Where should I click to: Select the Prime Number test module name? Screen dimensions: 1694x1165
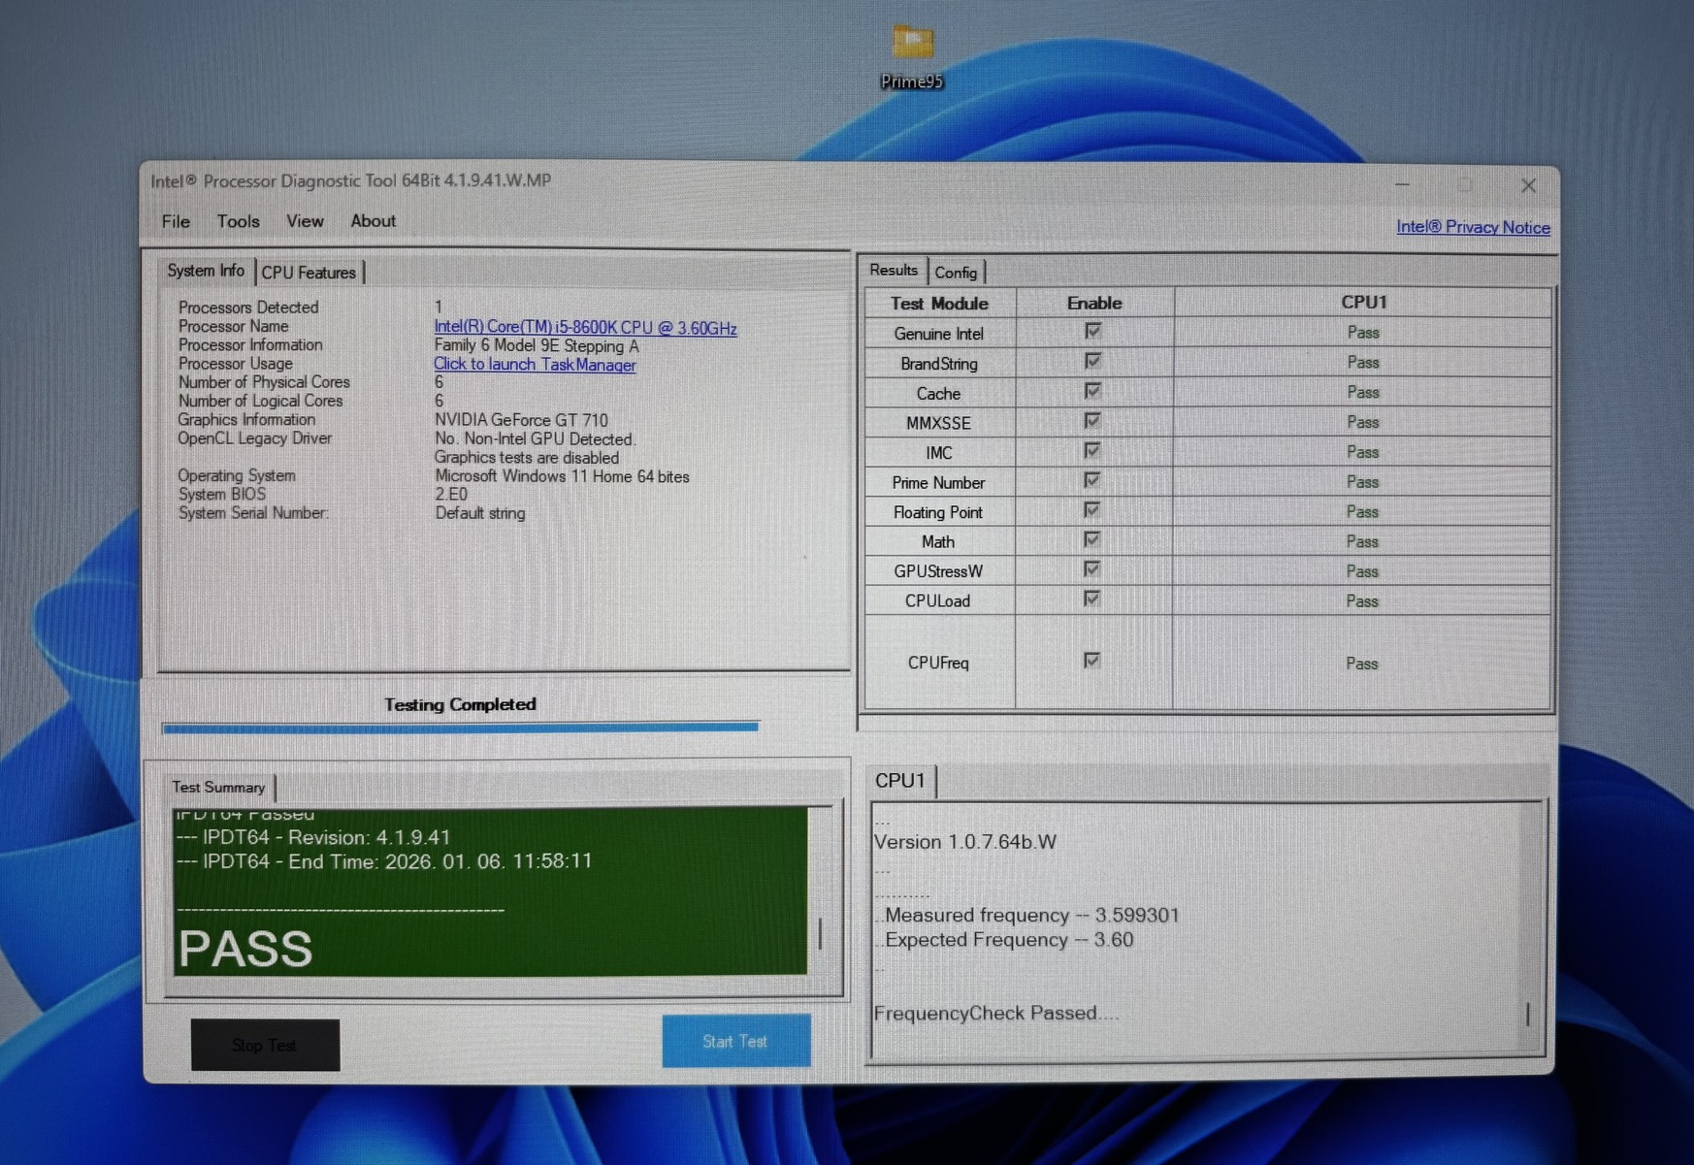click(x=938, y=483)
